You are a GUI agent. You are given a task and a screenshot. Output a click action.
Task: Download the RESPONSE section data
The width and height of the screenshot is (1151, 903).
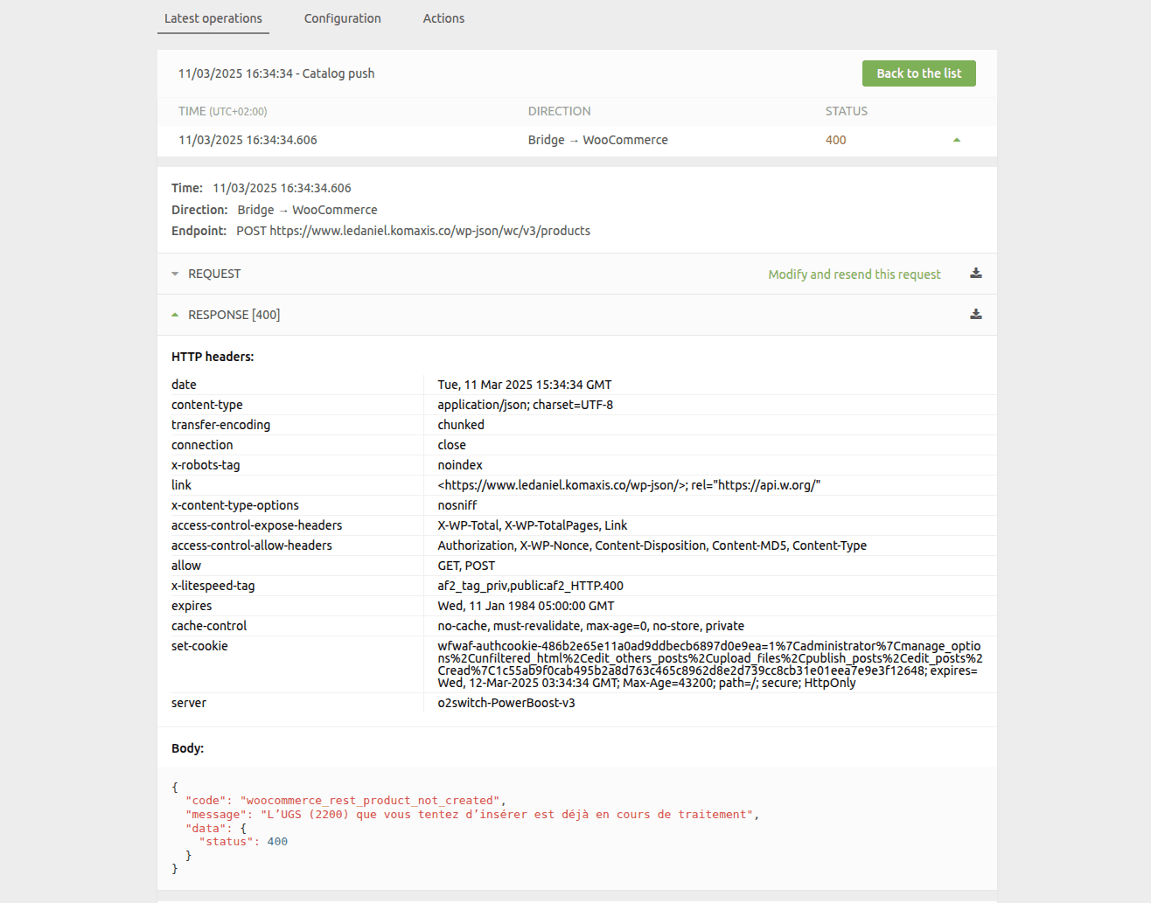click(x=975, y=314)
